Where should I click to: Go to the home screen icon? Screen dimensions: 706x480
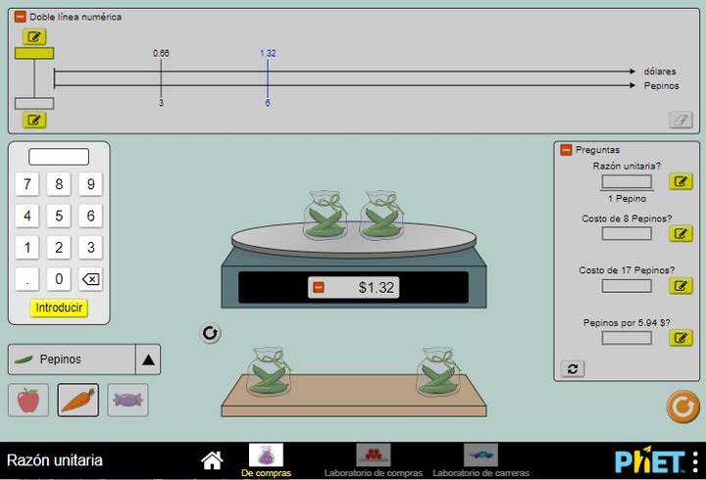tap(212, 459)
